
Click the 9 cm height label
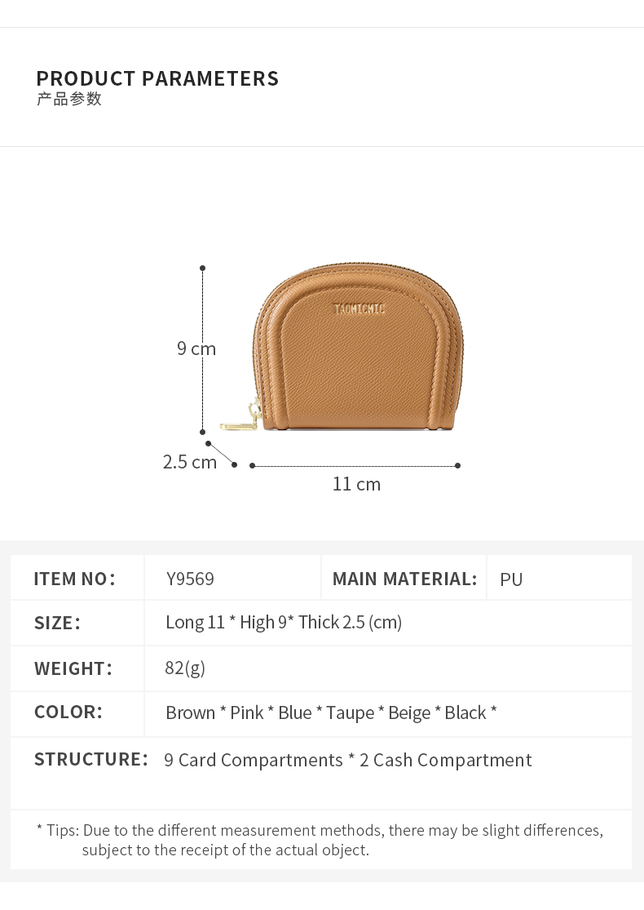[196, 349]
